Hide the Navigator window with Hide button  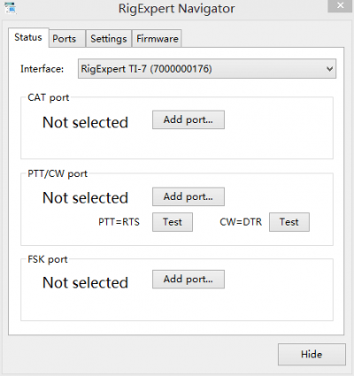(x=312, y=354)
